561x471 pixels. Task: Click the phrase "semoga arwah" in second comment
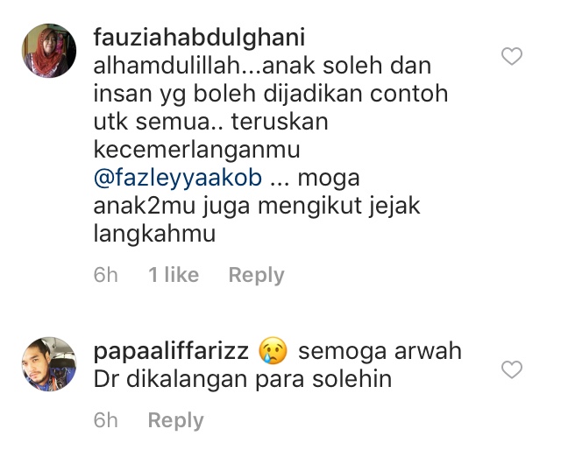coord(380,351)
